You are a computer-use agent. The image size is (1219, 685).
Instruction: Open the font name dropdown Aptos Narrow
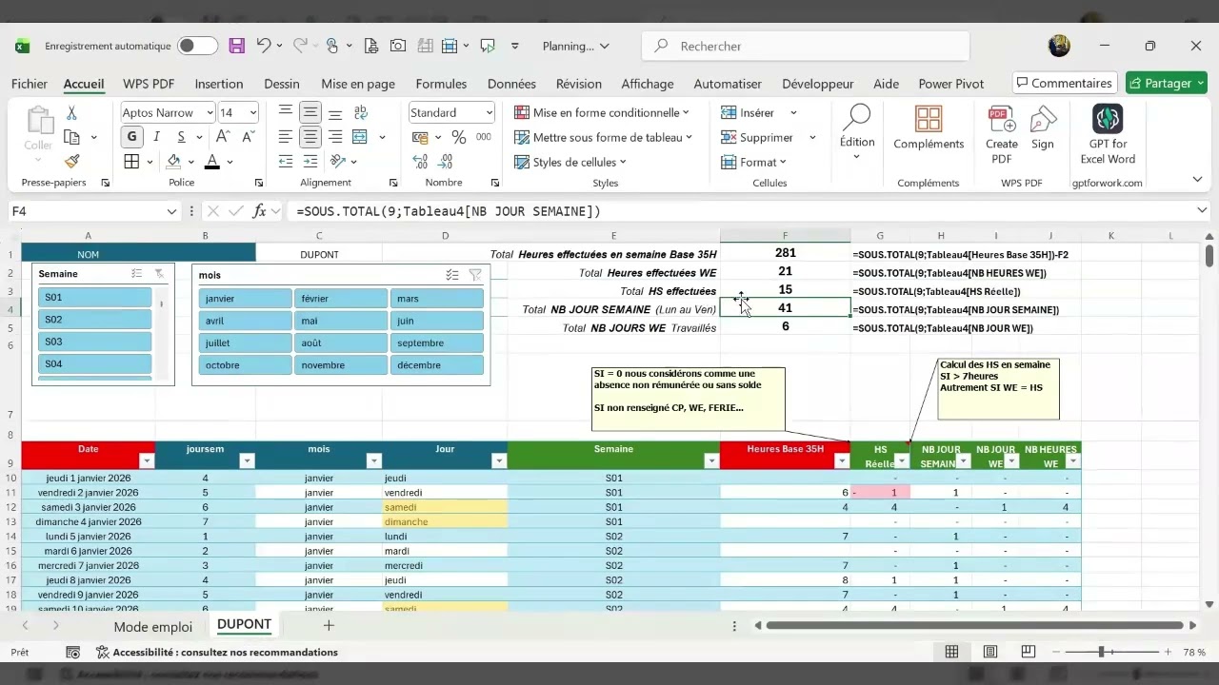pos(210,112)
